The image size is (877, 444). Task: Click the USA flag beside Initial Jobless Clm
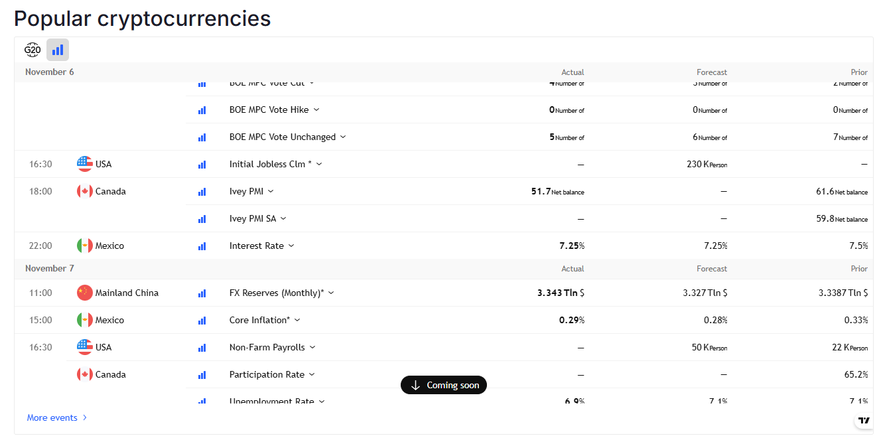(x=86, y=164)
